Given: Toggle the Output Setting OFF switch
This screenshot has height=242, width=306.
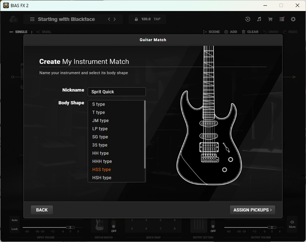Looking at the screenshot, I should pyautogui.click(x=213, y=225).
